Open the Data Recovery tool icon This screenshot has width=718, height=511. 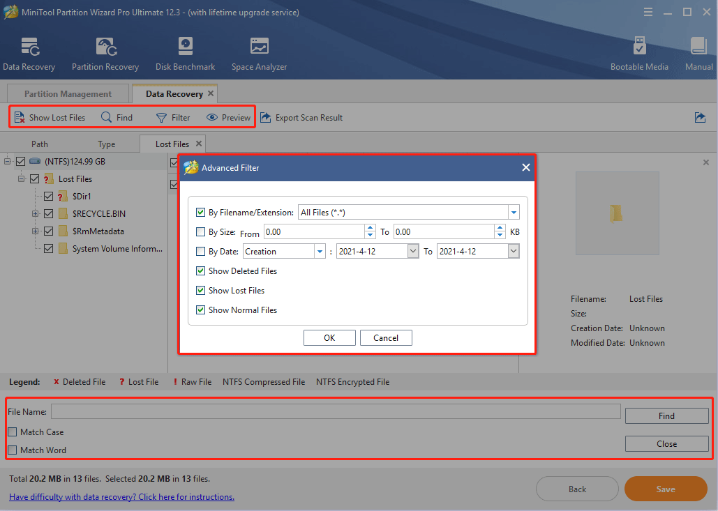click(x=30, y=47)
